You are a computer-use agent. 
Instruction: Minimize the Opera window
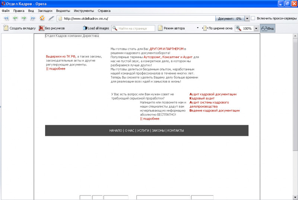[281, 4]
